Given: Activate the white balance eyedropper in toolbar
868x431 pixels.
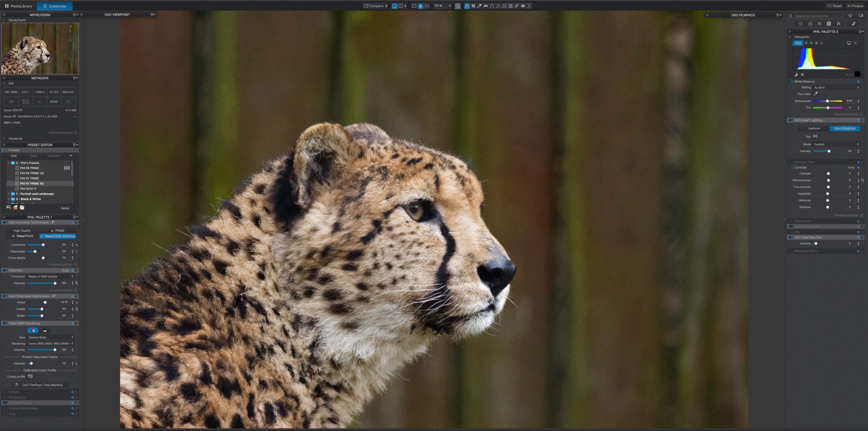Looking at the screenshot, I should click(479, 6).
